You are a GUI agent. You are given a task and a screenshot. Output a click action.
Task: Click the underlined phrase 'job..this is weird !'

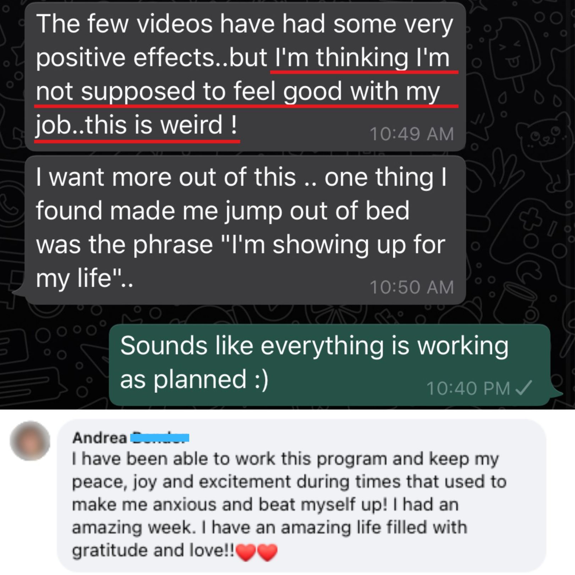click(x=137, y=125)
